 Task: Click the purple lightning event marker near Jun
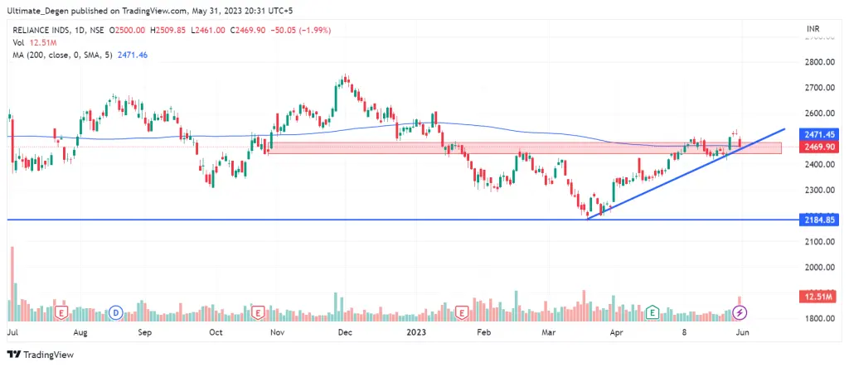point(740,311)
